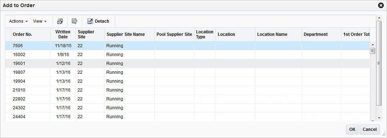Click the Export to Excel icon
The image size is (387, 138).
pos(60,21)
